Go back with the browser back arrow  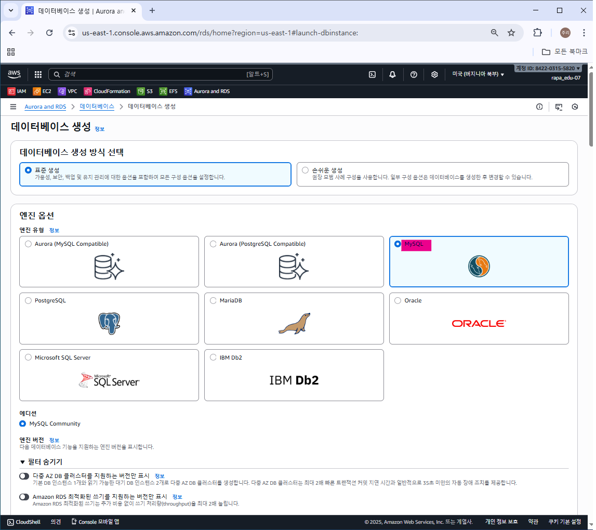click(12, 33)
